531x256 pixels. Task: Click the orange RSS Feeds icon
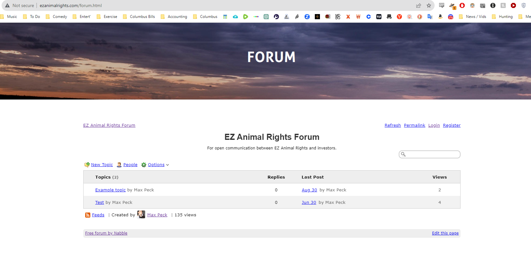pos(88,215)
